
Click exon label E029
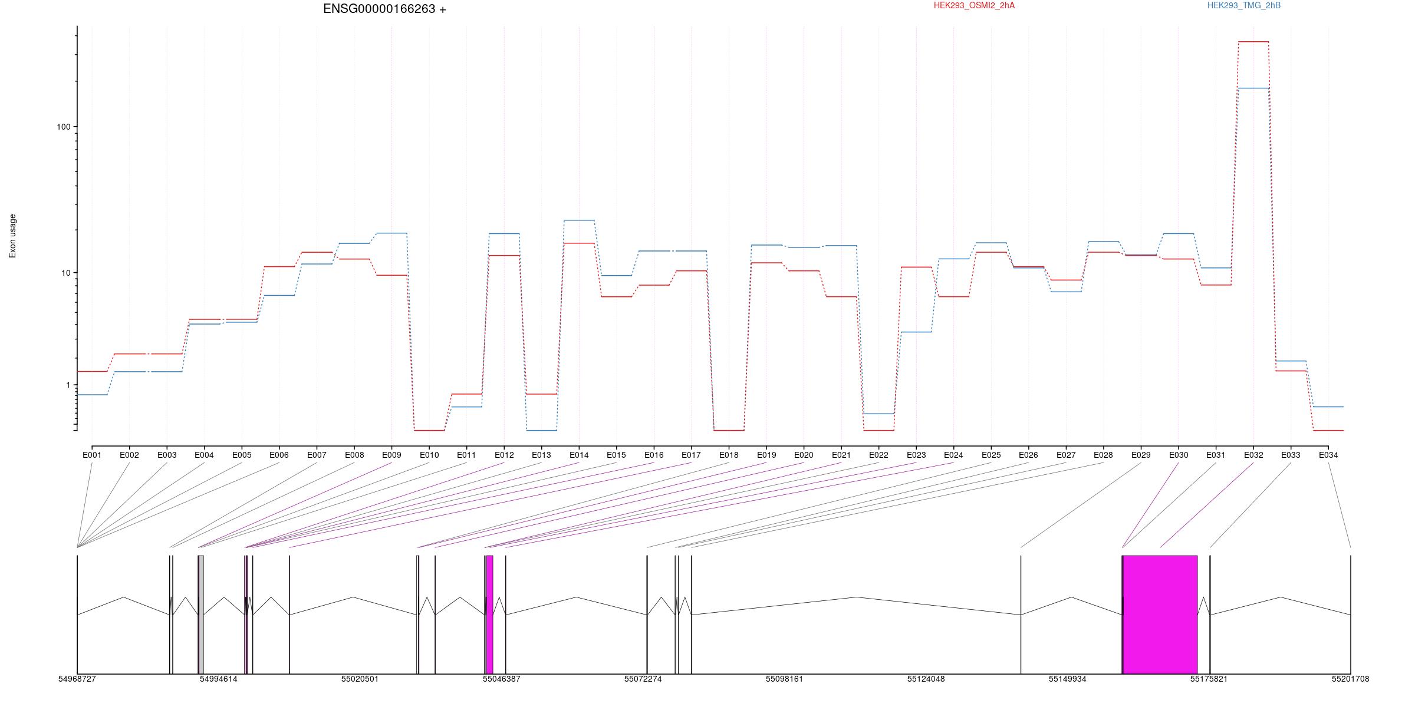click(x=1141, y=455)
